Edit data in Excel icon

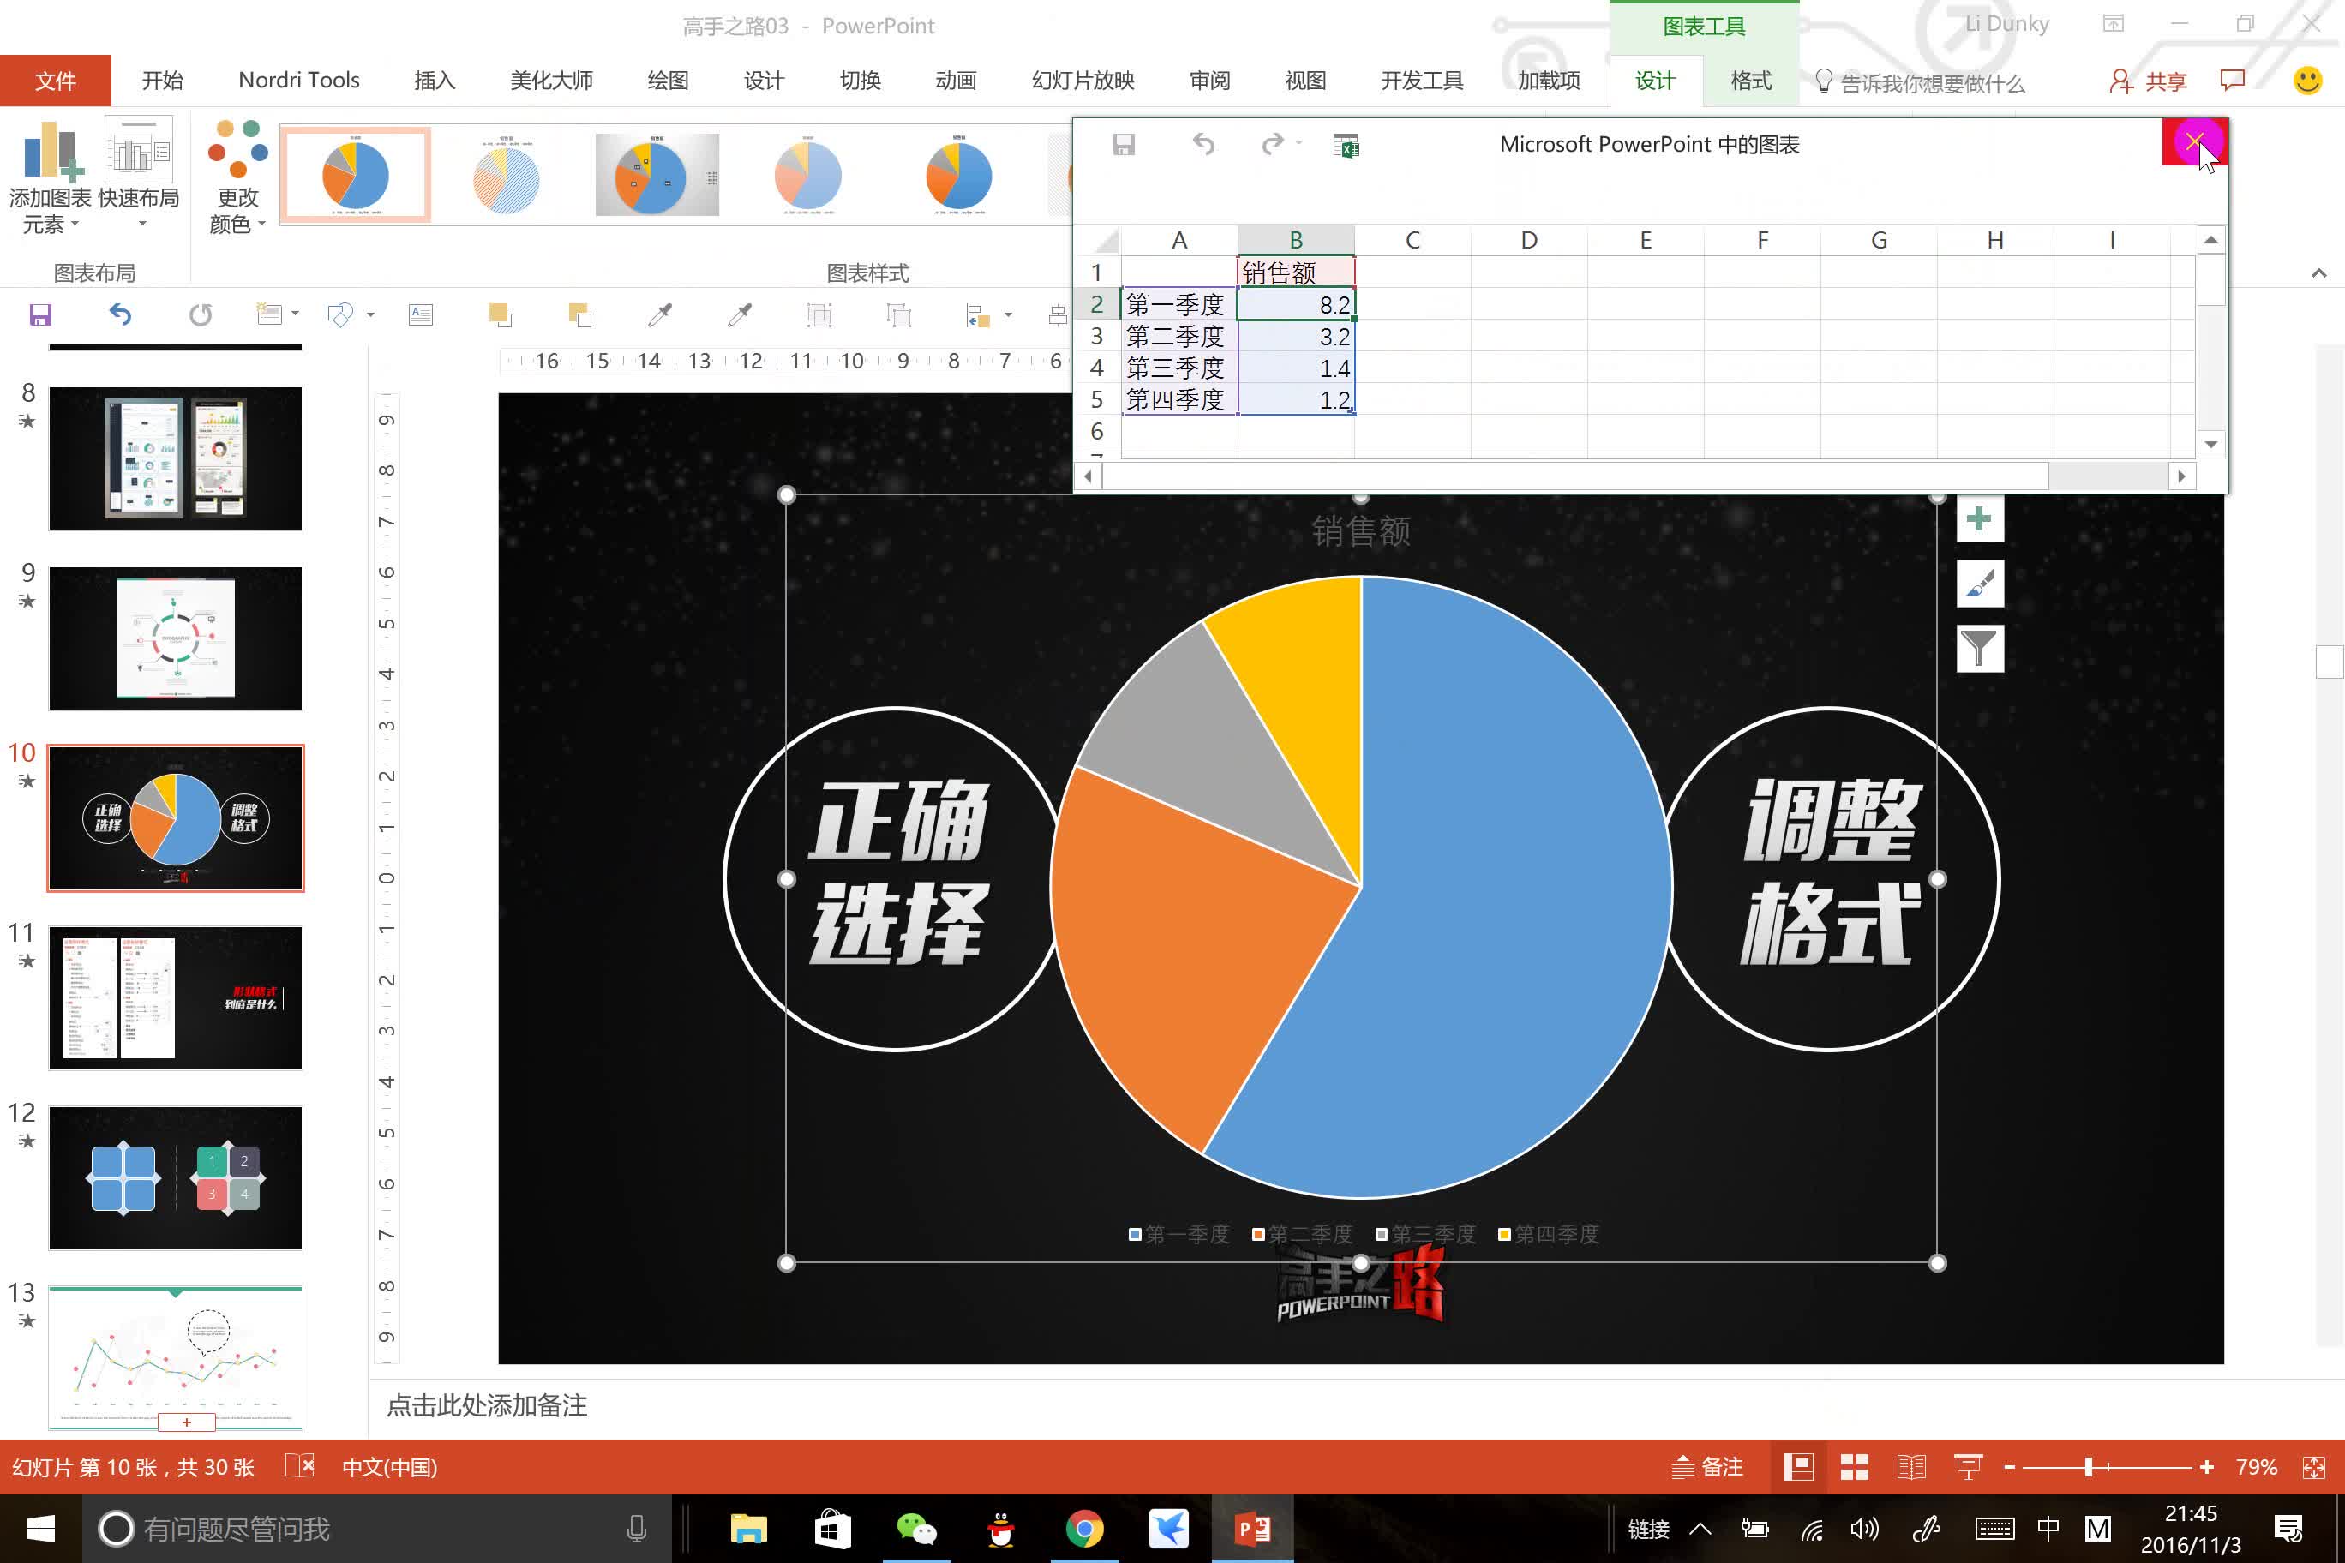1346,146
